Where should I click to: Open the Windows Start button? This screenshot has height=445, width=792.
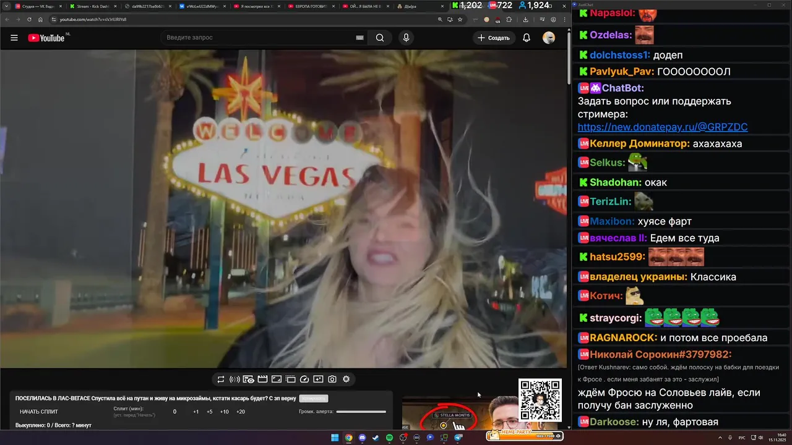click(x=335, y=438)
